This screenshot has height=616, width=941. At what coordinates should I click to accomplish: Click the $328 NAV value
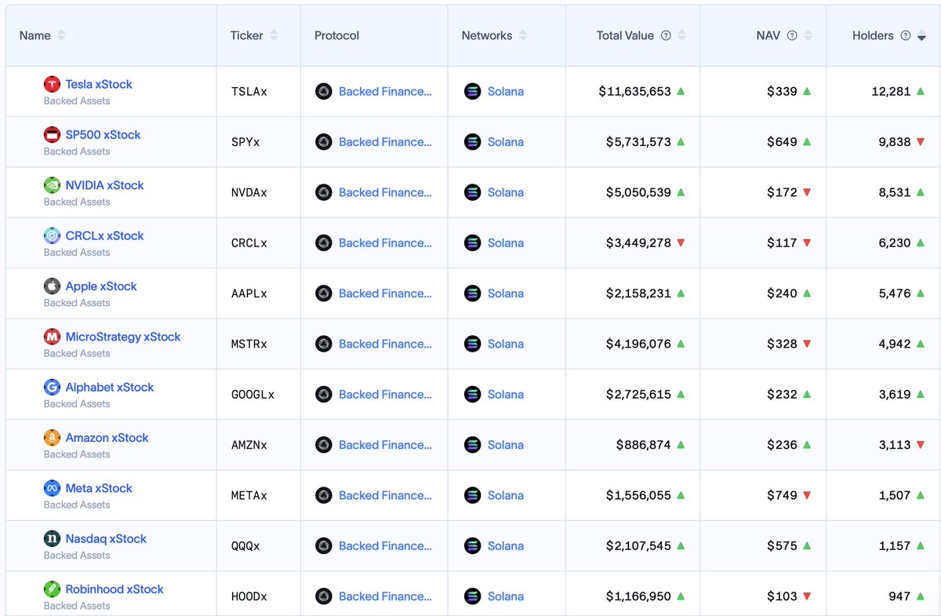[x=782, y=344]
